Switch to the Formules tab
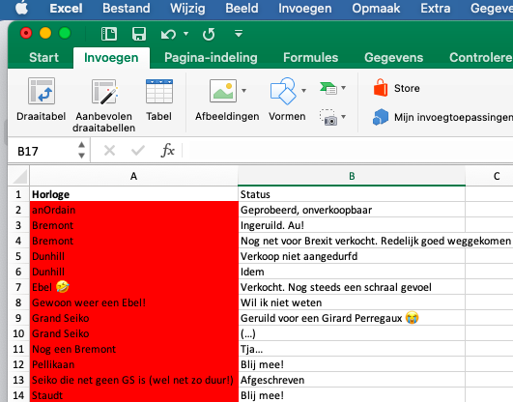 pos(310,58)
